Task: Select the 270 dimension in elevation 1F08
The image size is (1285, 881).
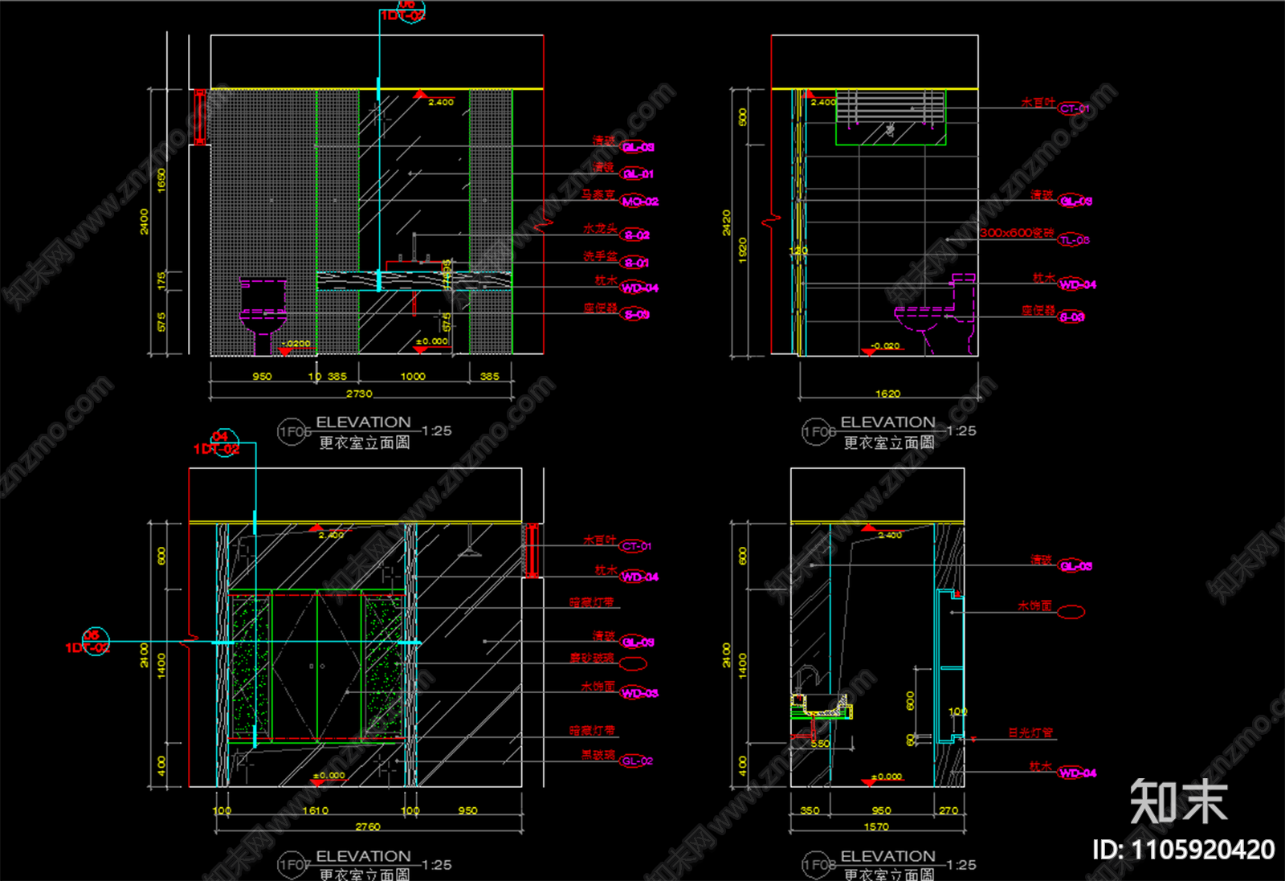Action: (948, 810)
